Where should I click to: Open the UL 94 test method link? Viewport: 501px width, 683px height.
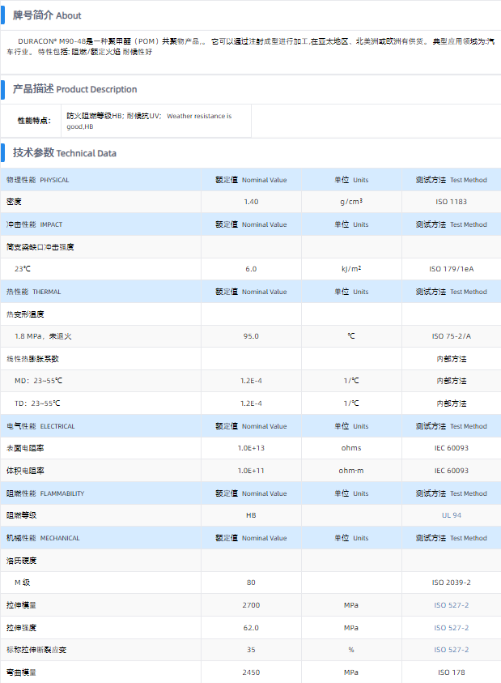[451, 515]
